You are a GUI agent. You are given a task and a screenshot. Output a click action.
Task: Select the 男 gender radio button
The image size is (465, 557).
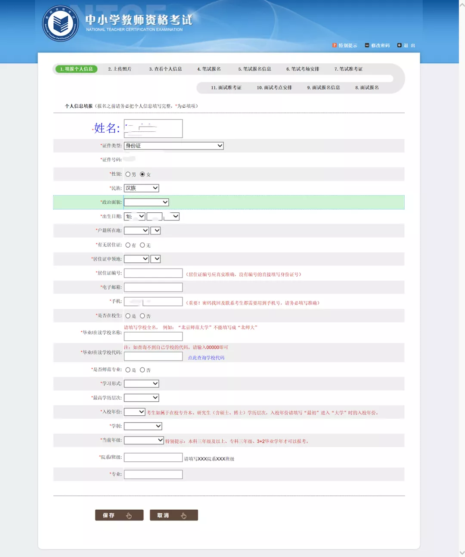point(128,174)
